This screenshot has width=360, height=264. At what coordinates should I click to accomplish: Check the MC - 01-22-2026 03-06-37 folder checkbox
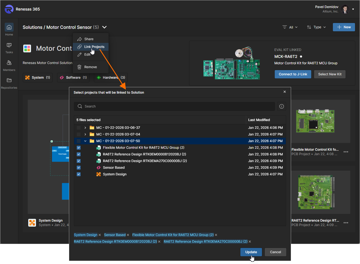(79, 128)
